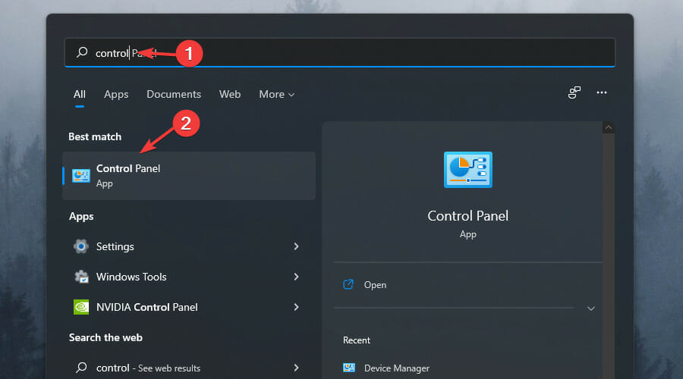Click the preview pane scroll-up arrow
Screen dimensions: 683x379
pyautogui.click(x=609, y=127)
